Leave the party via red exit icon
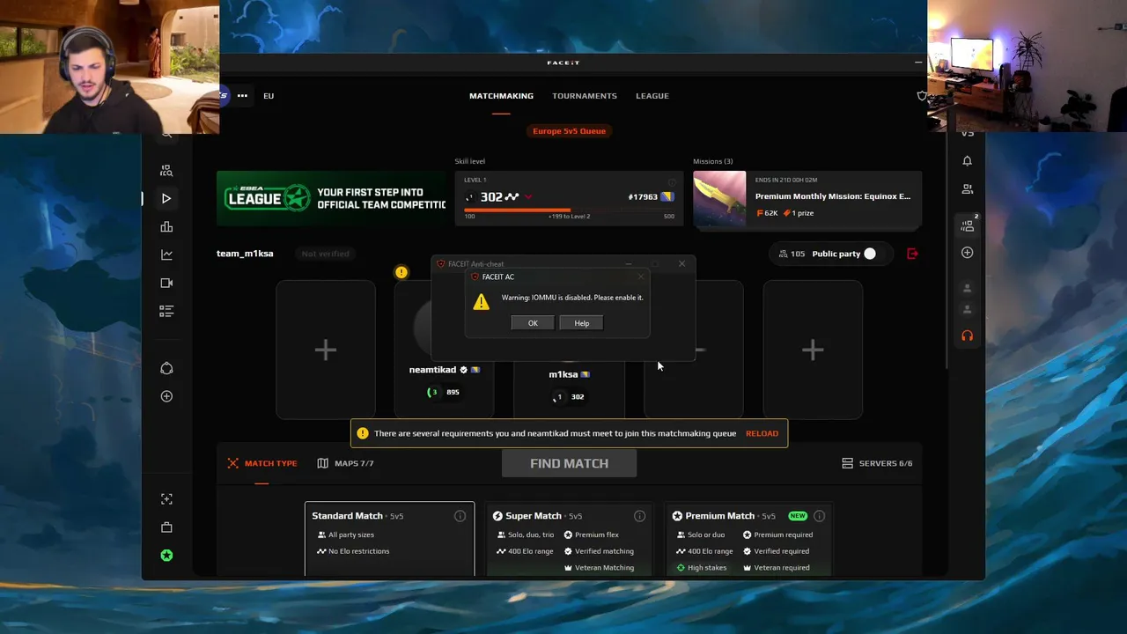Screen dimensions: 1127x634 pyautogui.click(x=912, y=254)
